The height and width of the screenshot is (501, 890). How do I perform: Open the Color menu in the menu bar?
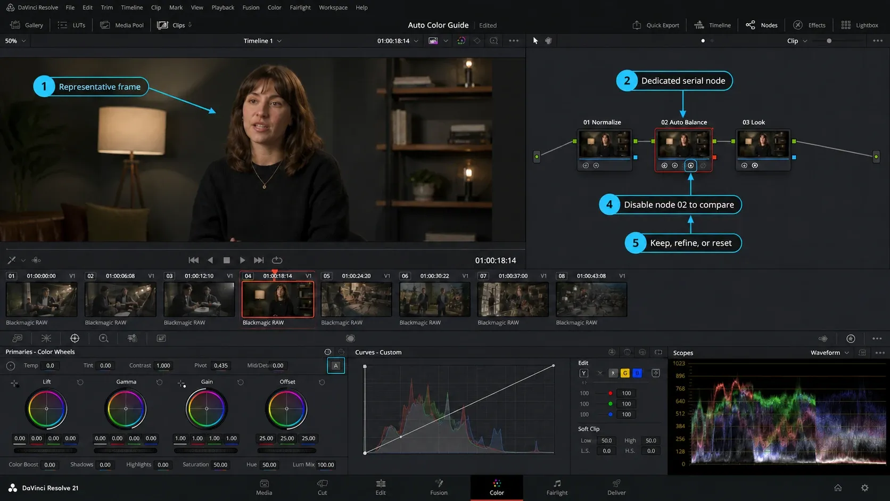274,7
